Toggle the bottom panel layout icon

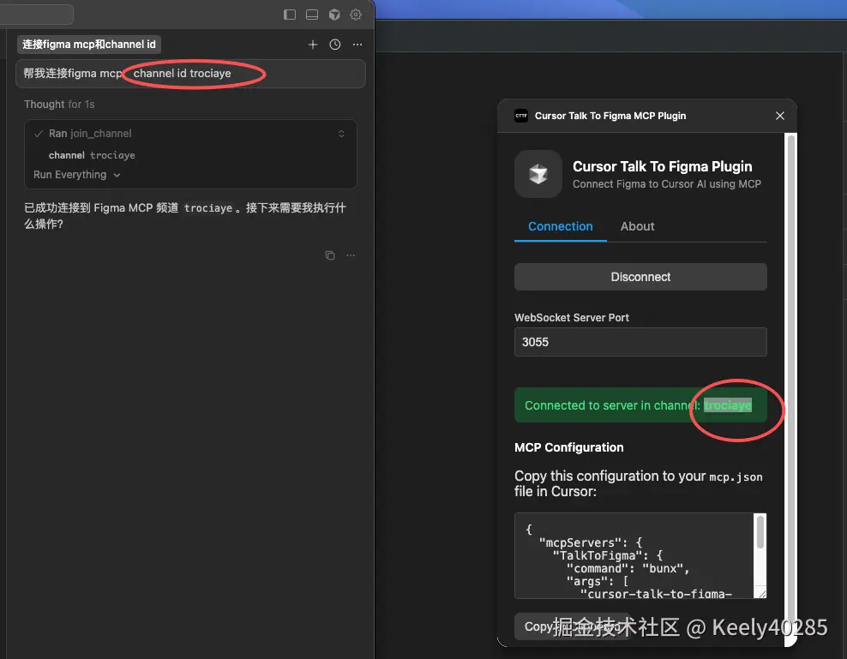tap(312, 15)
